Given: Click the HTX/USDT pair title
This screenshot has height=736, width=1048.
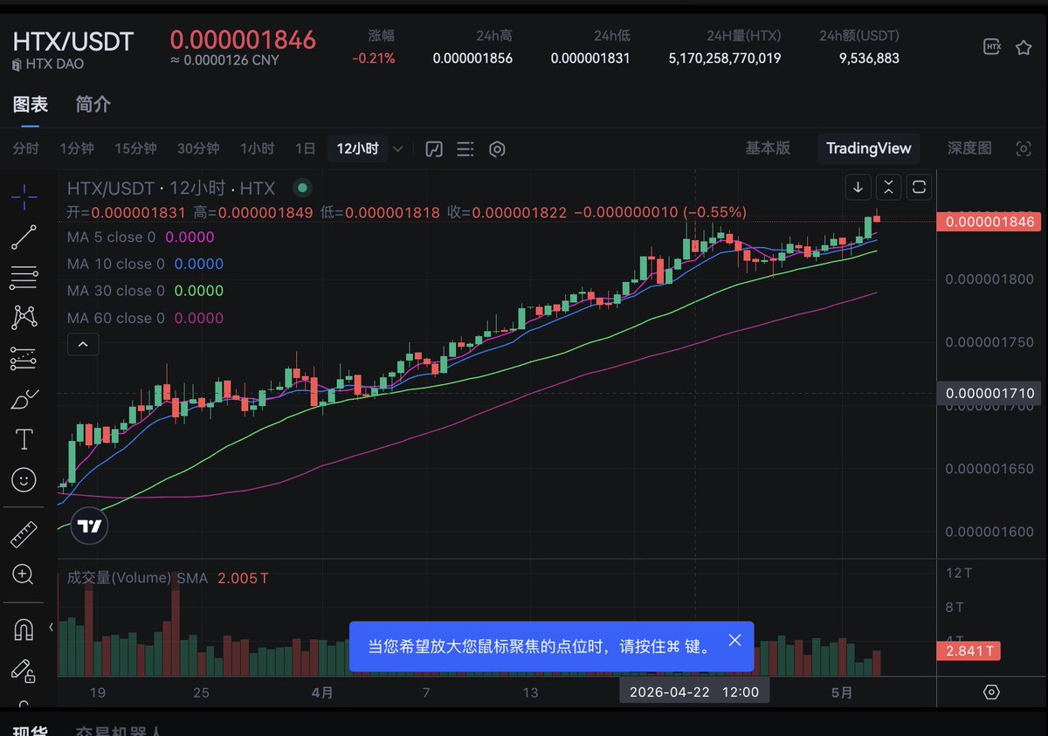Looking at the screenshot, I should pyautogui.click(x=72, y=41).
